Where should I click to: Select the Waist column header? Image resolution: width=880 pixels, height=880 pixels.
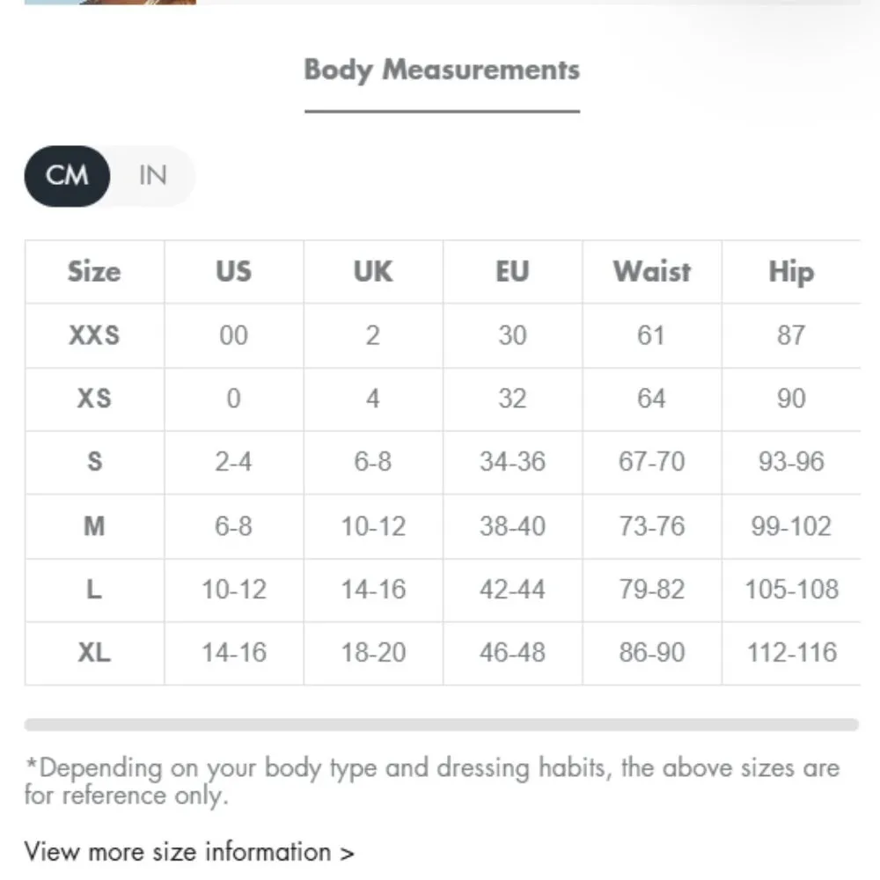(x=651, y=272)
